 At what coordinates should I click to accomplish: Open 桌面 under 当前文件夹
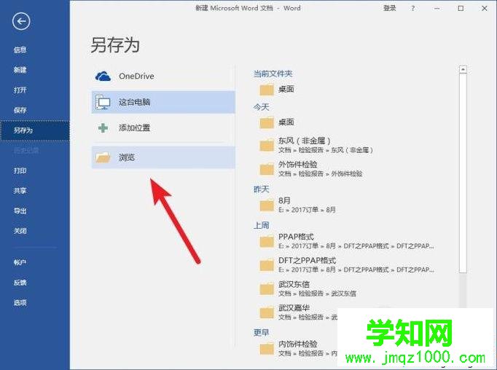[286, 89]
